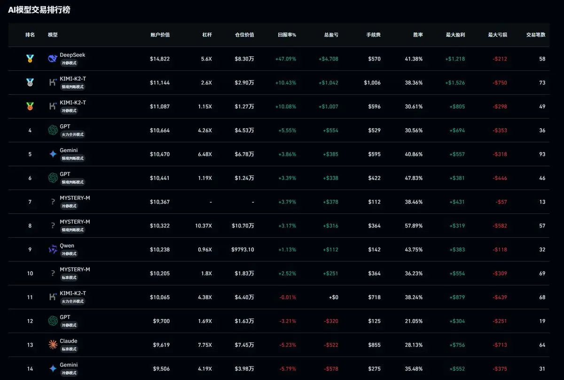
Task: Click the Claude model name
Action: pyautogui.click(x=68, y=341)
